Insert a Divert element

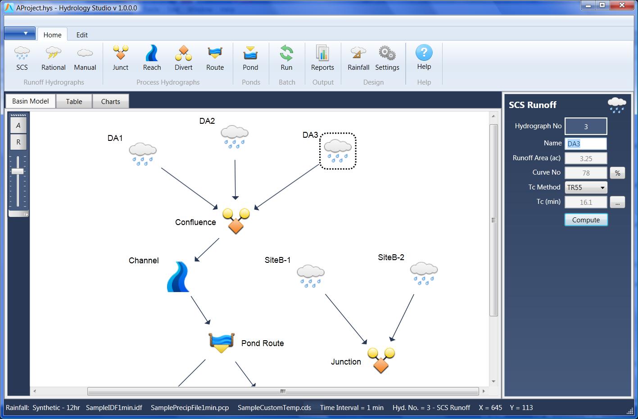pos(183,59)
